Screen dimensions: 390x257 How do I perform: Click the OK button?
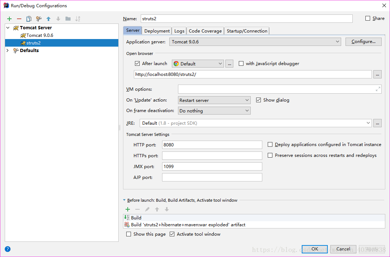click(315, 249)
